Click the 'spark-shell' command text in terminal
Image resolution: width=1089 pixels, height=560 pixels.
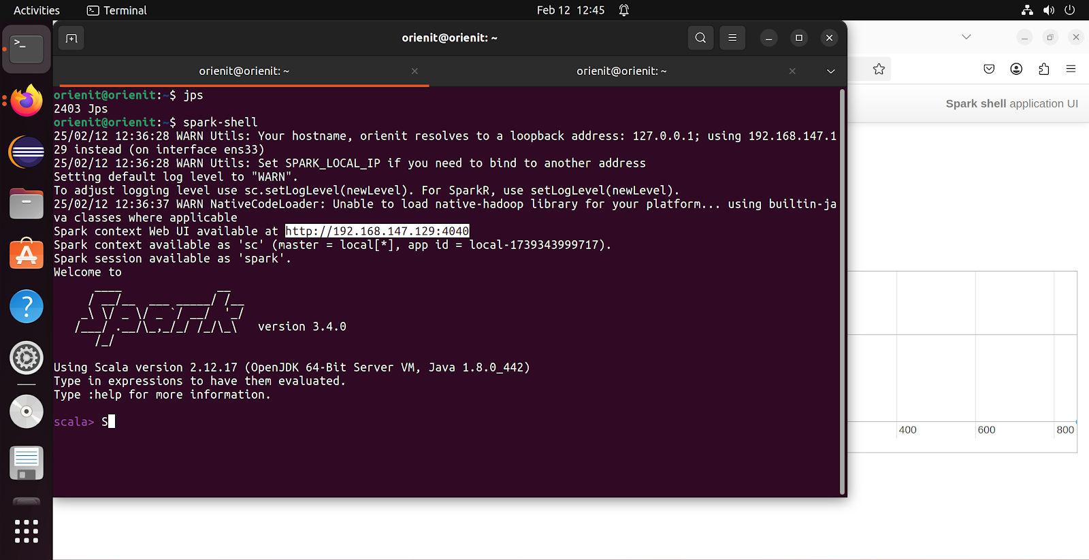tap(221, 122)
